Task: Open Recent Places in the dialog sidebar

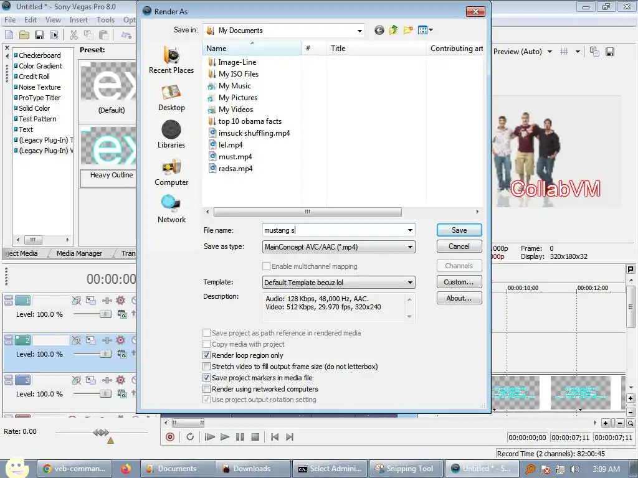Action: click(171, 60)
